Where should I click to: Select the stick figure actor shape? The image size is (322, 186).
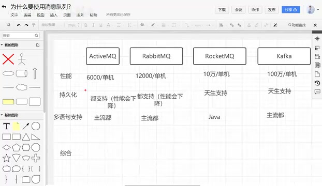[22, 59]
